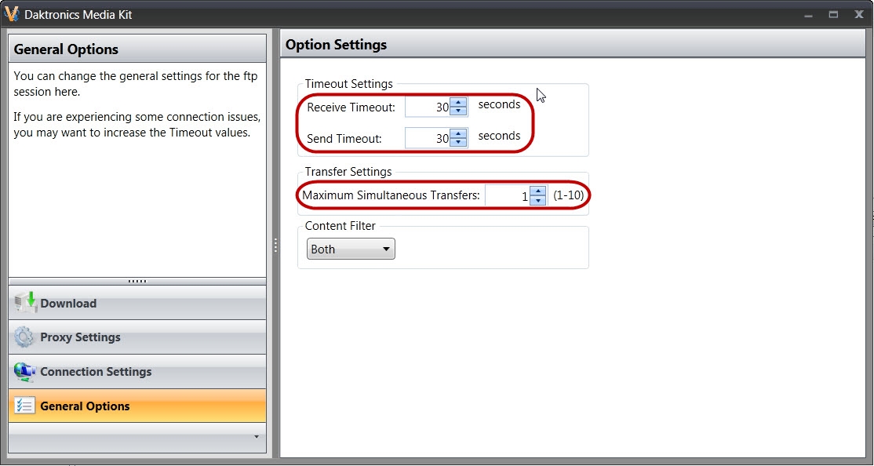Increase Send Timeout with up arrow
This screenshot has width=874, height=466.
pos(459,134)
